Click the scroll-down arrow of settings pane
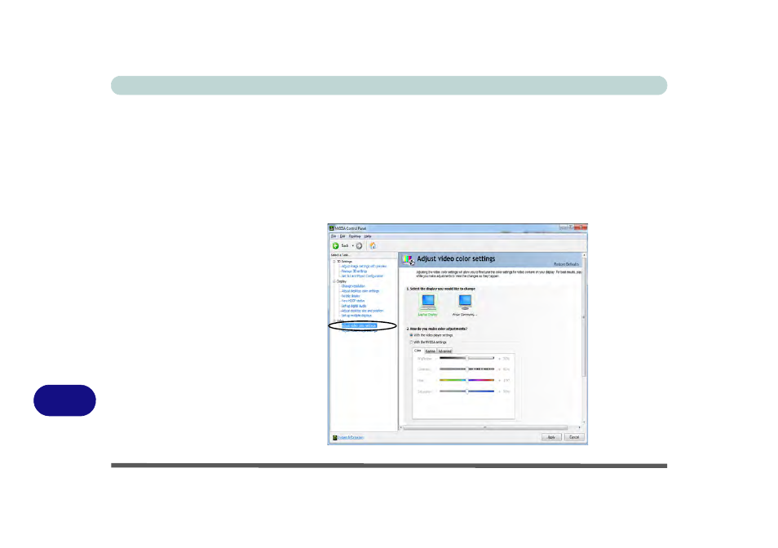The height and width of the screenshot is (548, 778). pos(584,422)
